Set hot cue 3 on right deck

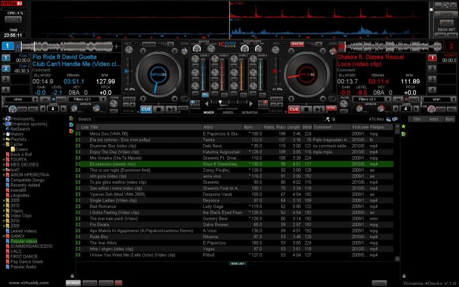click(x=433, y=79)
